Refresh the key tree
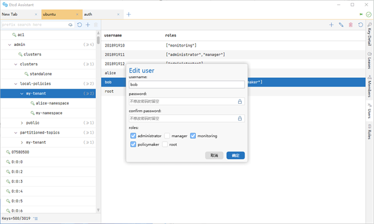This screenshot has width=374, height=224. 79,25
